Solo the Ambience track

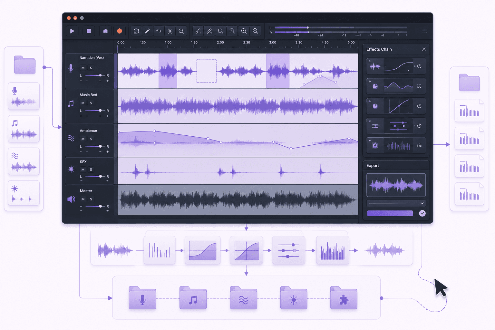(x=91, y=139)
